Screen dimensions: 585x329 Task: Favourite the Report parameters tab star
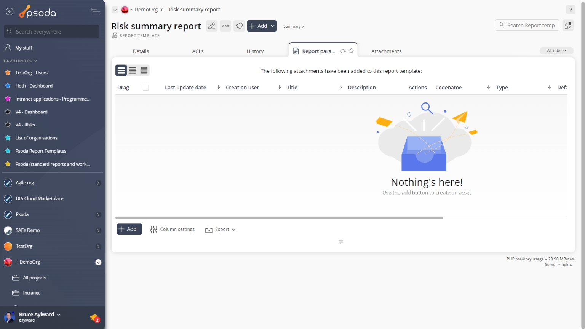(351, 51)
